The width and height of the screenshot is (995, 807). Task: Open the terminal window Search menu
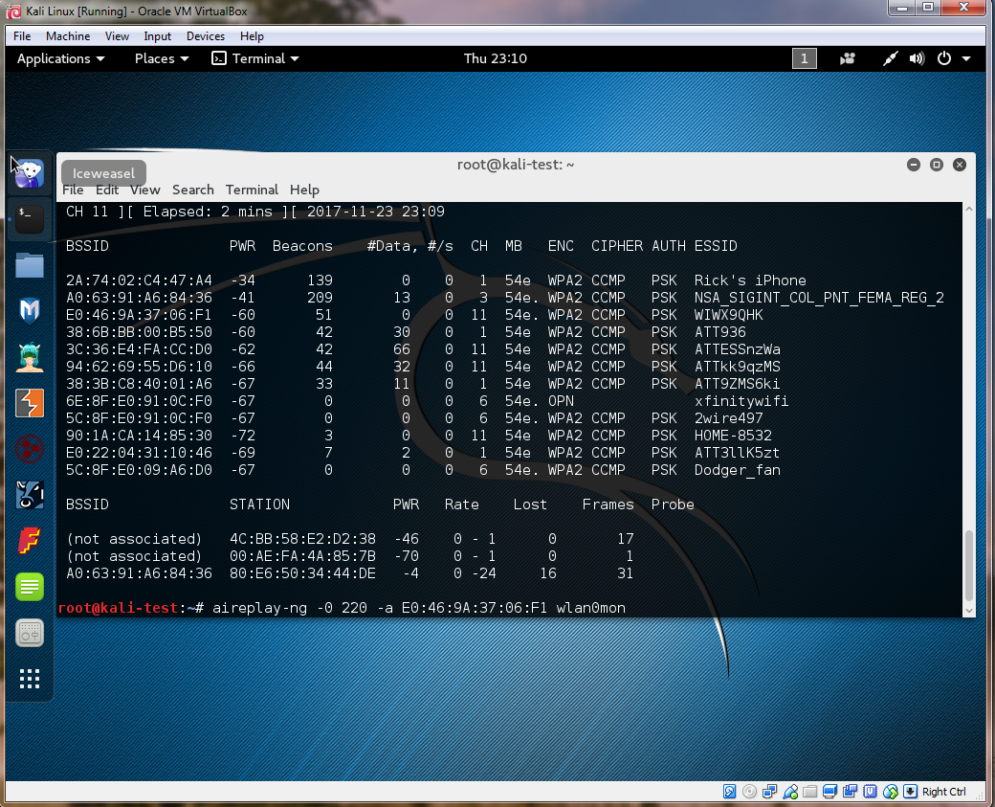pyautogui.click(x=193, y=190)
